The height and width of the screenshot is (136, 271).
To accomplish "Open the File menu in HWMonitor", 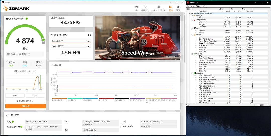I will coord(188,6).
